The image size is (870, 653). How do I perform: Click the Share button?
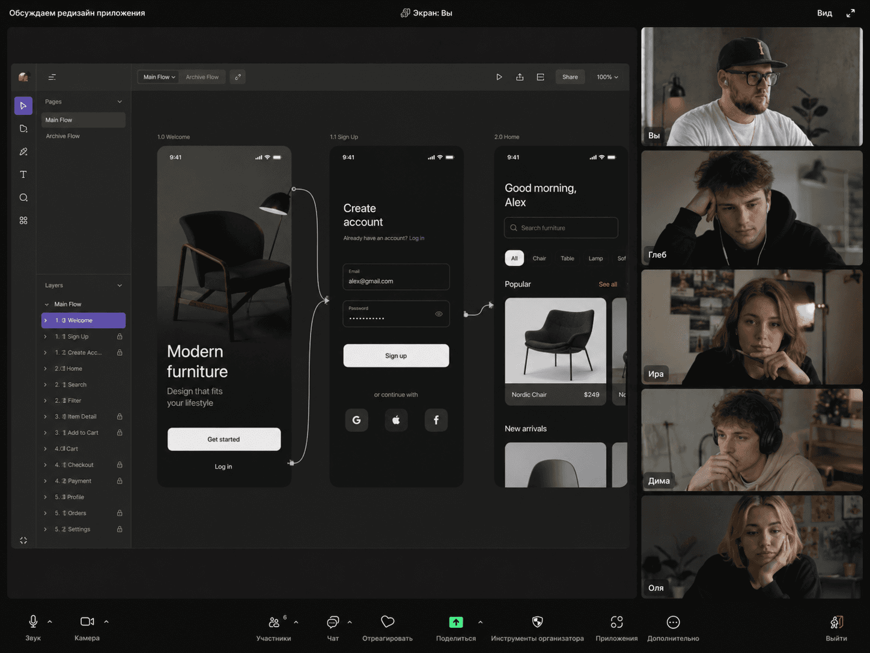[570, 77]
